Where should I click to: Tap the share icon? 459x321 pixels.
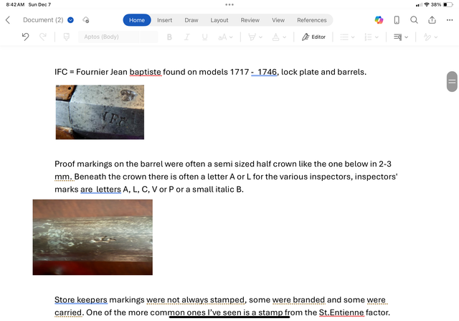click(432, 20)
